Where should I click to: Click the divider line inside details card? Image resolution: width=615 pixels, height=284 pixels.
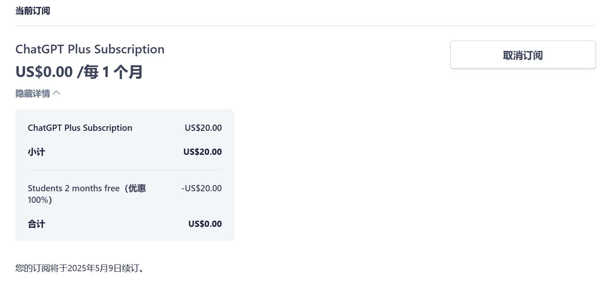tap(125, 170)
